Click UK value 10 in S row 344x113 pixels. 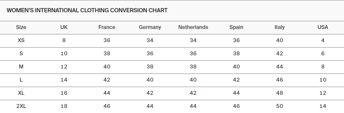64,54
